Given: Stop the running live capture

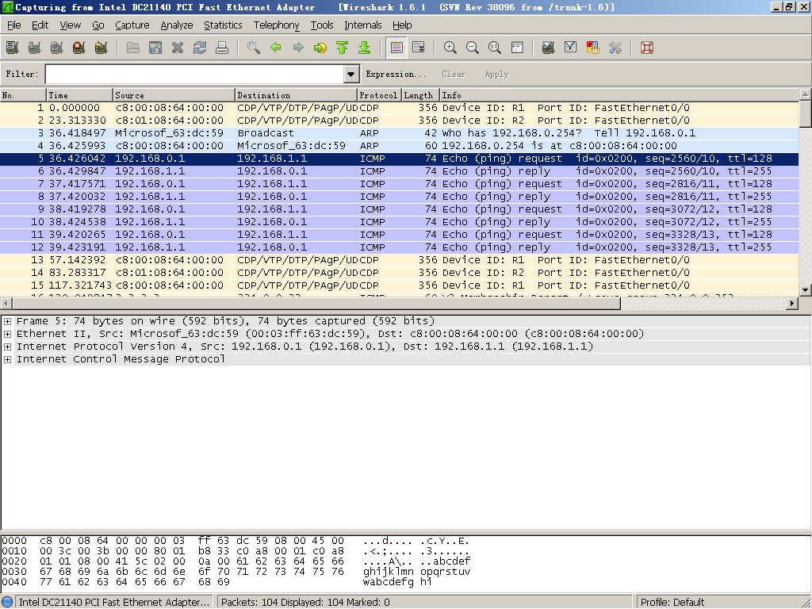Looking at the screenshot, I should click(x=79, y=48).
